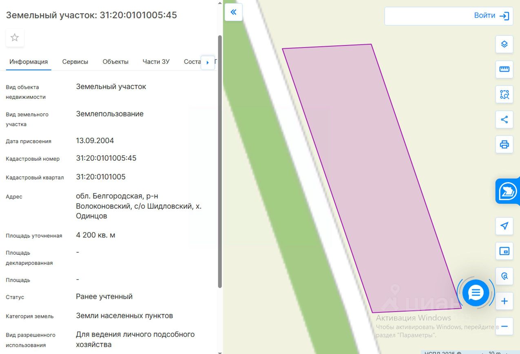
Task: Click the Войти login link
Action: [485, 15]
